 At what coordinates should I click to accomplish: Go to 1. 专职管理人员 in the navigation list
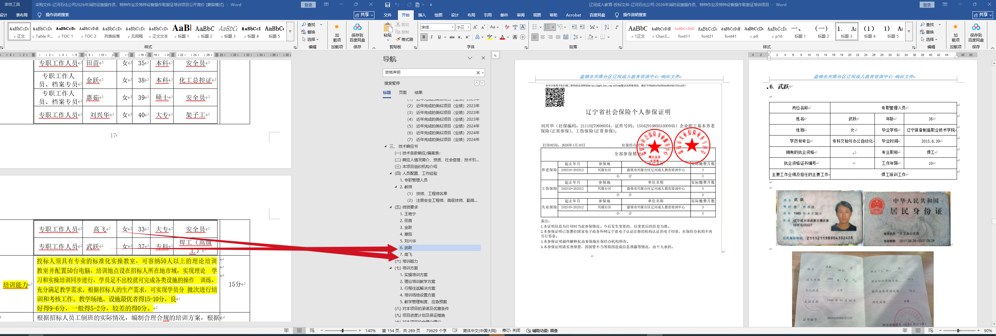point(414,180)
